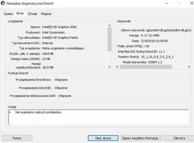Click the main driver 'igdumd64.dll' text
Image resolution: width=194 pixels, height=143 pixels.
(x=155, y=30)
